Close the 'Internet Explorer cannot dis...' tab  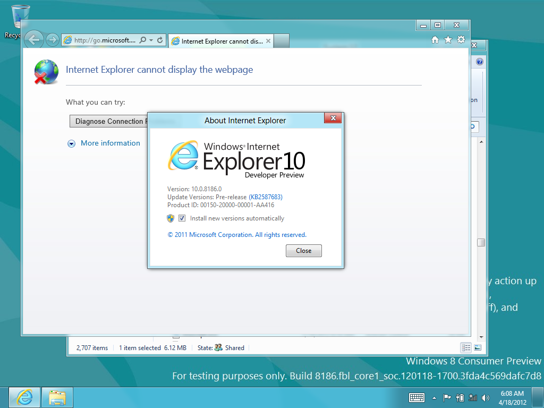coord(268,41)
